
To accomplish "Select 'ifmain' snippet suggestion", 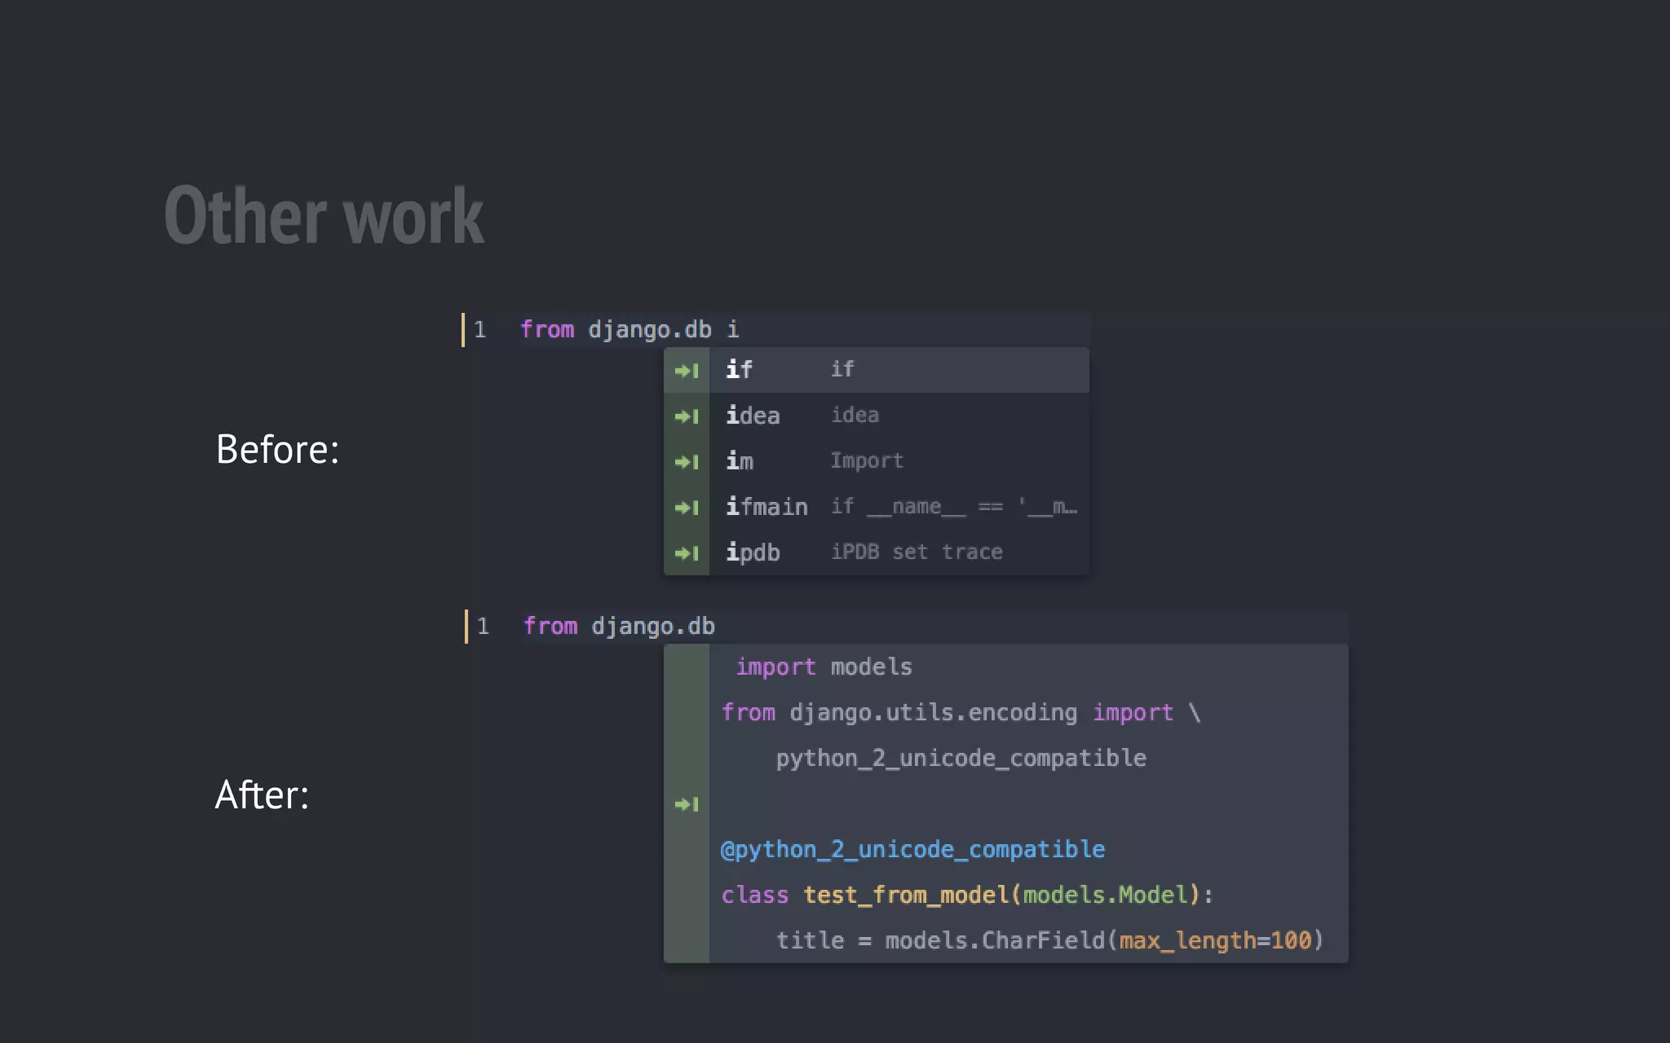I will 897,507.
